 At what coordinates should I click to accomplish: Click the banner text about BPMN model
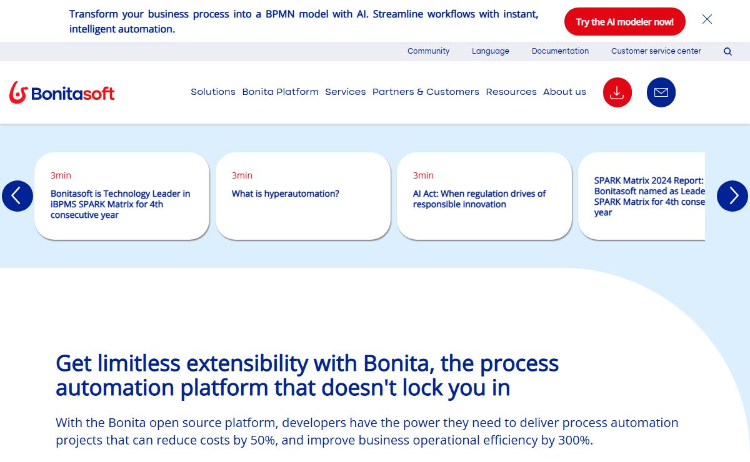(x=304, y=22)
